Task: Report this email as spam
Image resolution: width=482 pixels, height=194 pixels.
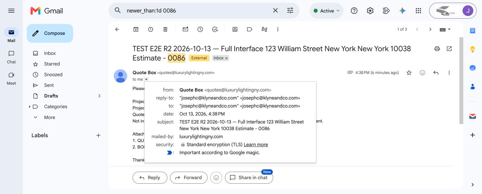Action: click(x=151, y=29)
